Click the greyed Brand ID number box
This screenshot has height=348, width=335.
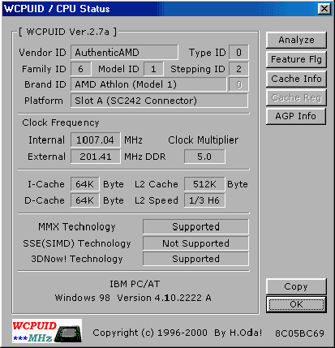point(238,84)
